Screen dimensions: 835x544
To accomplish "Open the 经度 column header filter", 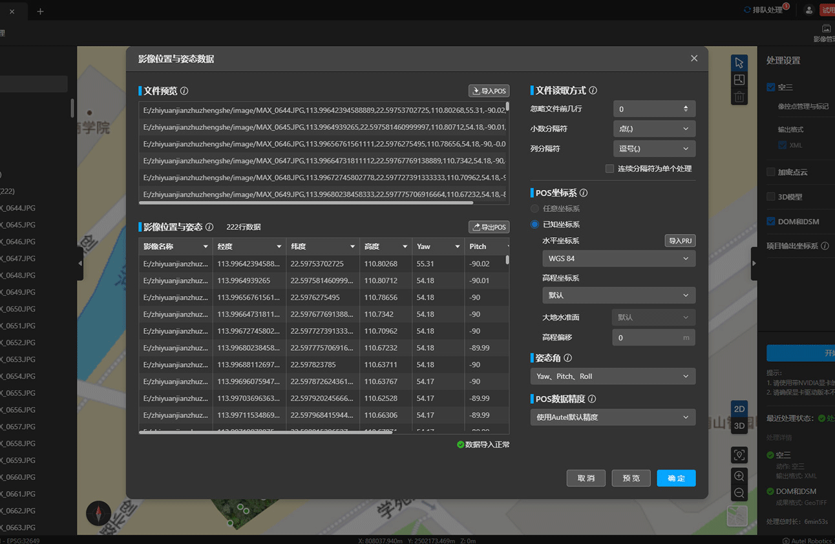I will 279,247.
